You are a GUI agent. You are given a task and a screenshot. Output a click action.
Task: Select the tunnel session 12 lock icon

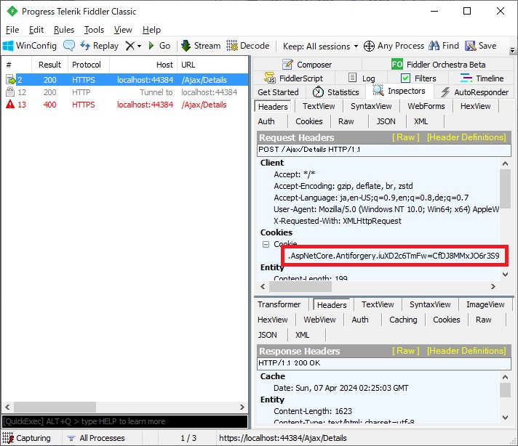point(11,92)
